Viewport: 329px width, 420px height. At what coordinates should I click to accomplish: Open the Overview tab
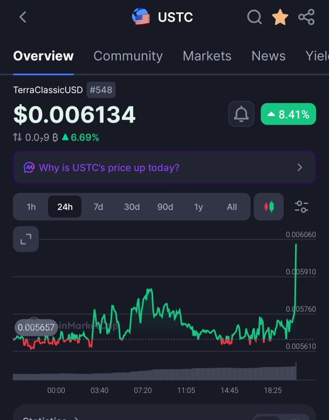pos(43,56)
